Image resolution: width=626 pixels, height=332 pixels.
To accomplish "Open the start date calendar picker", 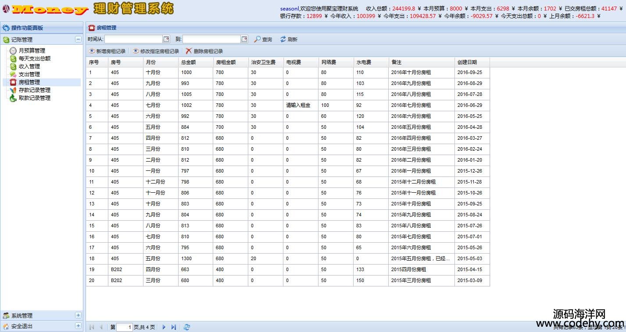I will pyautogui.click(x=166, y=39).
